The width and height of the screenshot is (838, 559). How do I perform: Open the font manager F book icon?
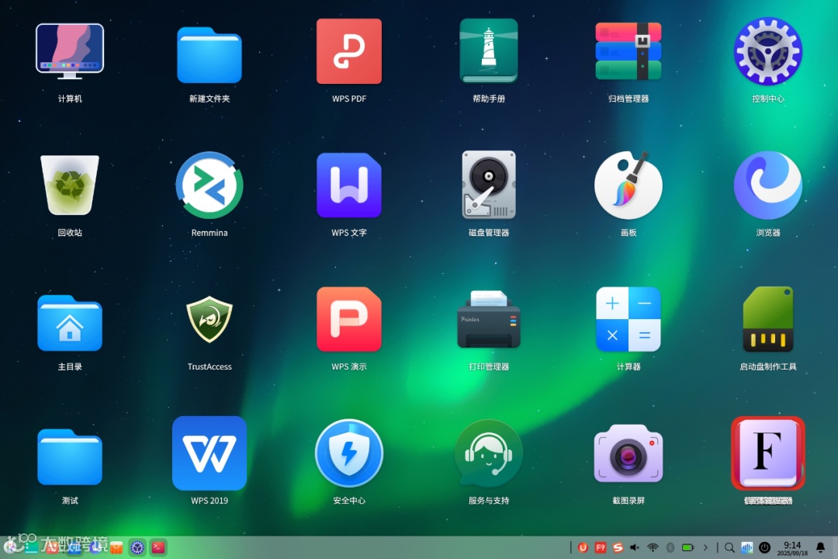[x=768, y=453]
